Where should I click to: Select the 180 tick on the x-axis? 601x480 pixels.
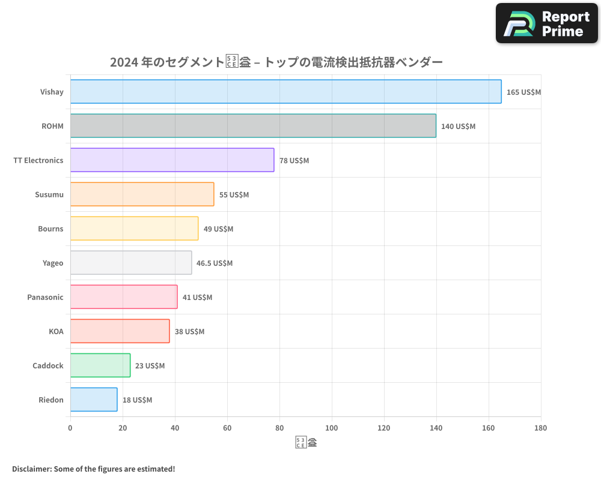540,428
